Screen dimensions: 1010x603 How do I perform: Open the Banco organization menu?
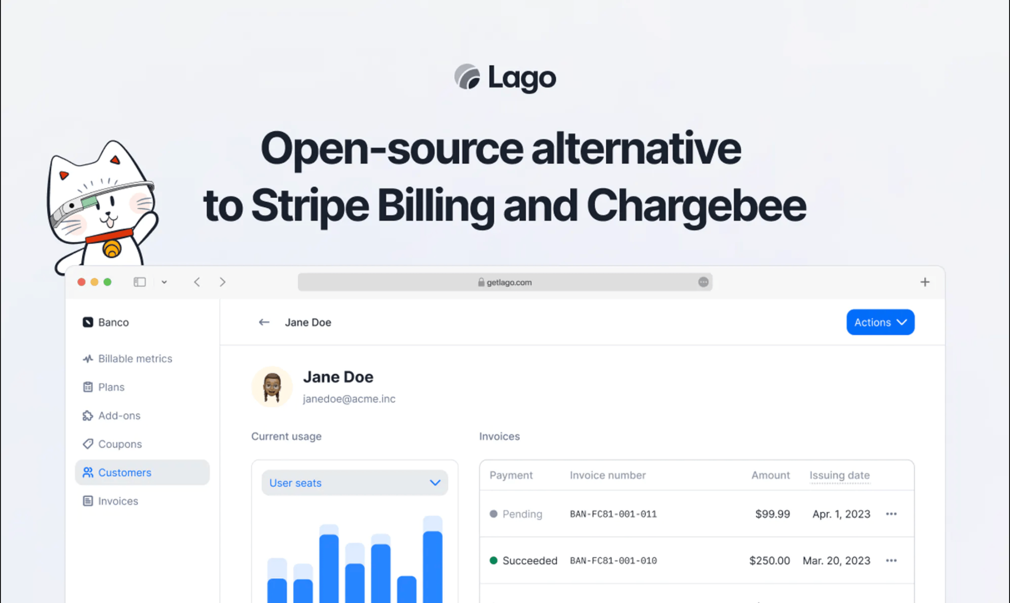click(105, 322)
